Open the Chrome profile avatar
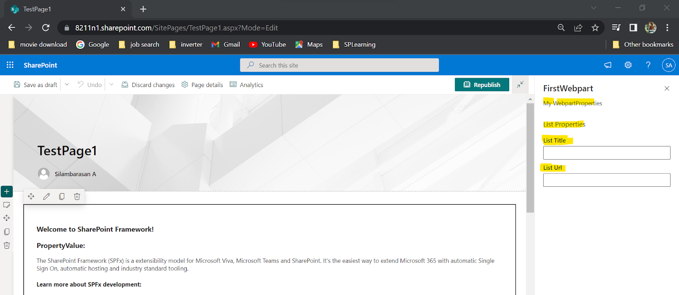Screen dimensions: 679x295 pos(650,28)
